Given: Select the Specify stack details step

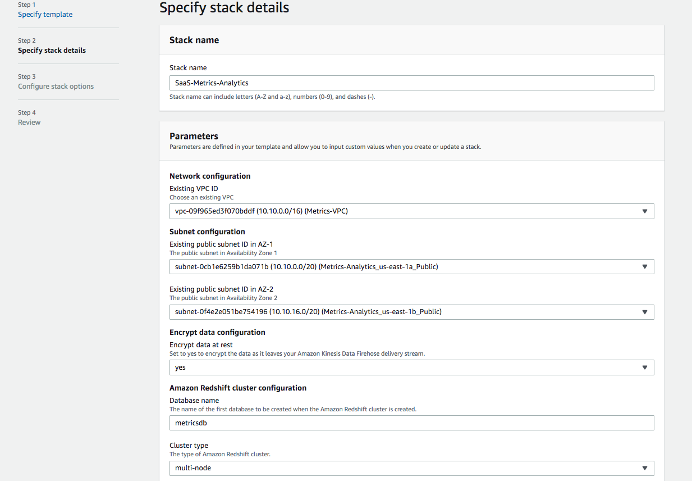Looking at the screenshot, I should pos(52,51).
